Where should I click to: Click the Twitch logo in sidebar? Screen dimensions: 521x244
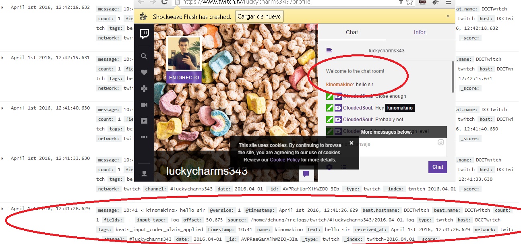[144, 34]
